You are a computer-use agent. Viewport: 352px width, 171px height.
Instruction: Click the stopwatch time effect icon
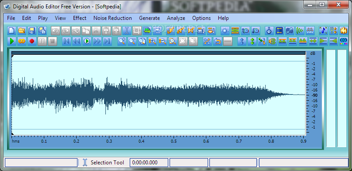[x=269, y=30]
